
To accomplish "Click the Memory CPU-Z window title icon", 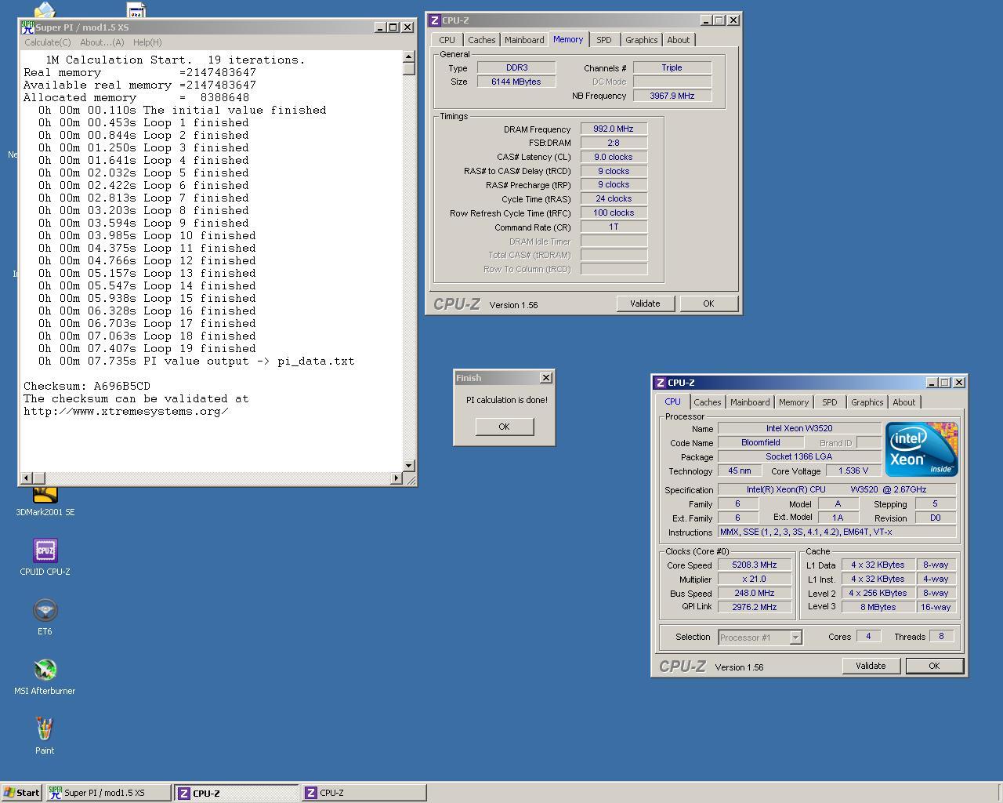I will pyautogui.click(x=434, y=20).
